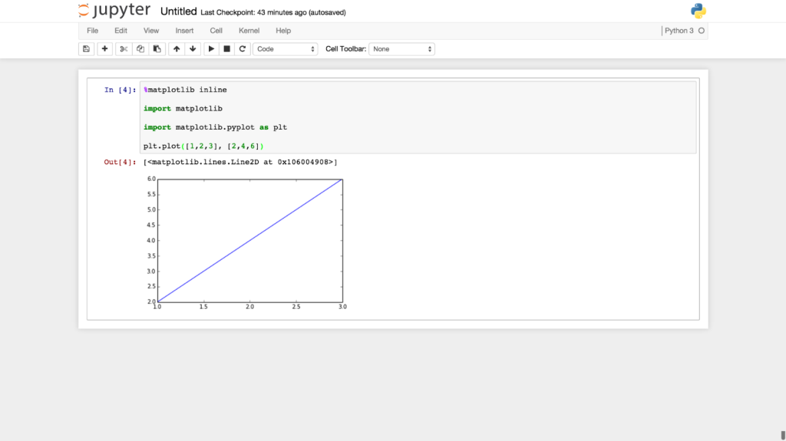
Task: Cut selected cell with scissors icon
Action: tap(124, 49)
